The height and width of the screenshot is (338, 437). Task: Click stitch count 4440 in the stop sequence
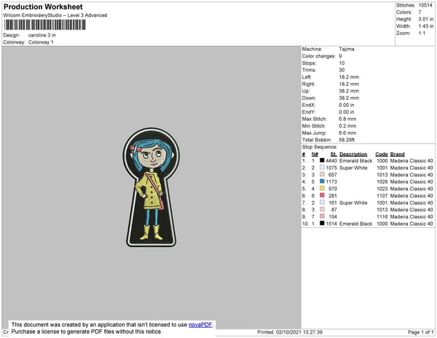coord(331,161)
